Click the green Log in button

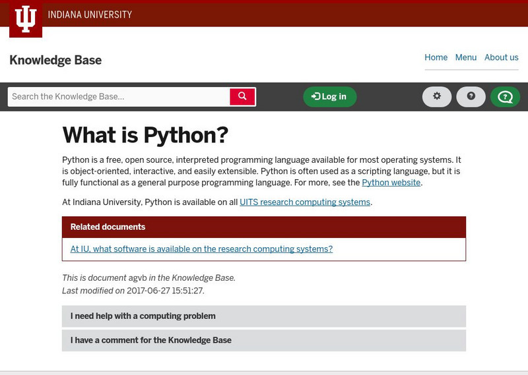pyautogui.click(x=329, y=97)
